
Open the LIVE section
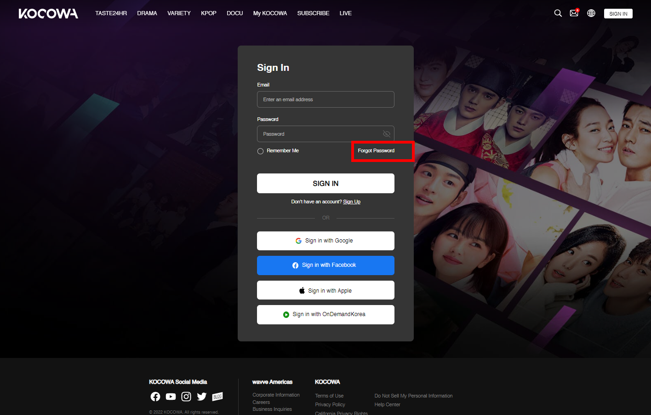[346, 13]
